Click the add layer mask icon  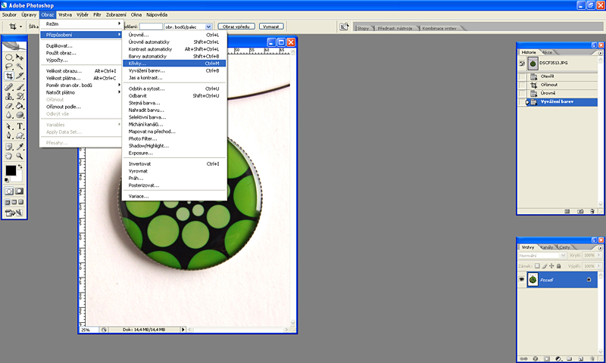[x=545, y=358]
